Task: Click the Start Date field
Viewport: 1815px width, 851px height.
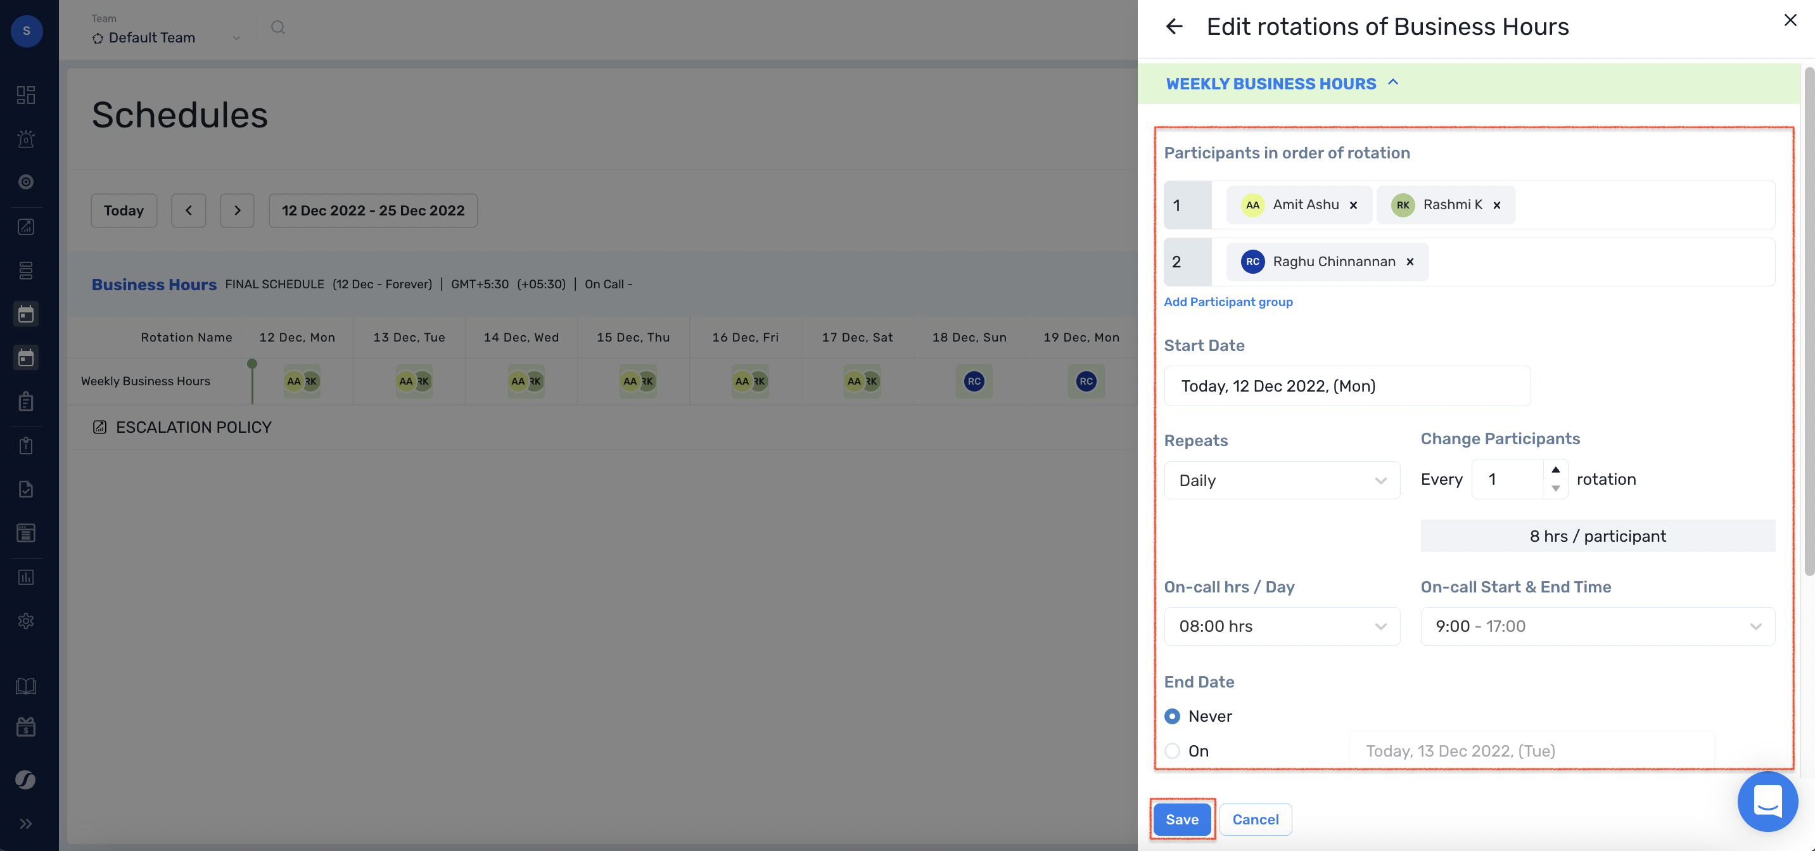Action: (1346, 386)
